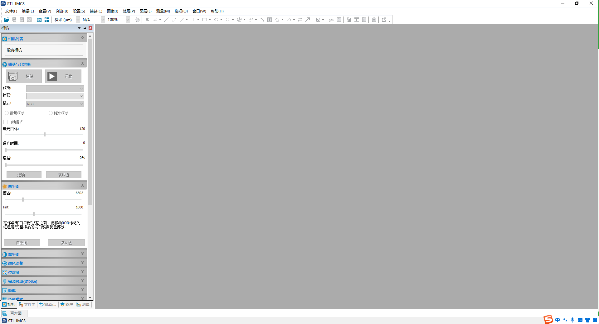
Task: Select the scale bar tool
Action: click(x=300, y=20)
